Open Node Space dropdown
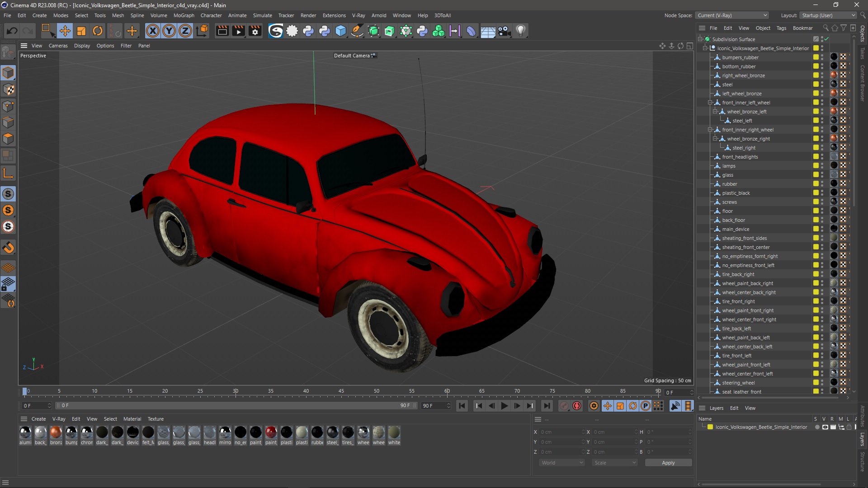 (x=732, y=15)
